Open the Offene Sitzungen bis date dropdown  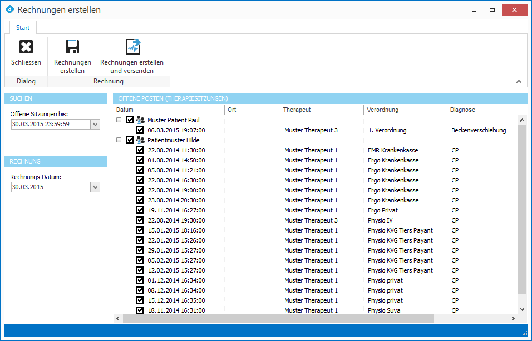[x=95, y=124]
